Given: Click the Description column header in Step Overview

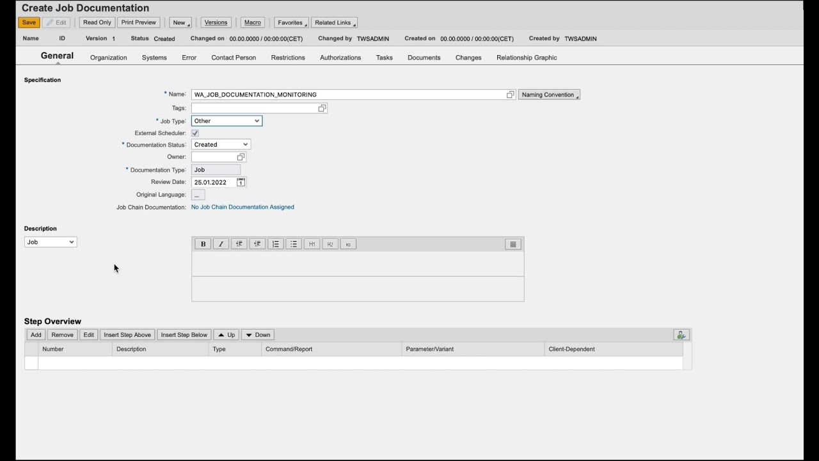Looking at the screenshot, I should (160, 349).
